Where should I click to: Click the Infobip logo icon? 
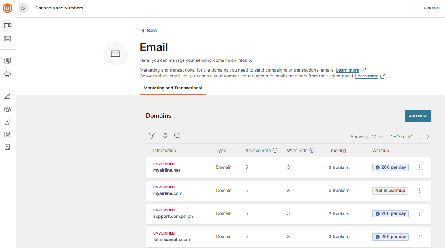coord(8,8)
